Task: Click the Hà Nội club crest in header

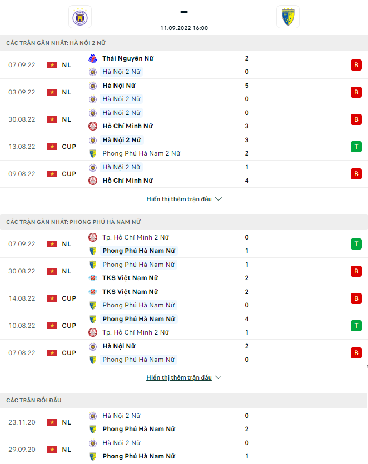Action: (79, 17)
